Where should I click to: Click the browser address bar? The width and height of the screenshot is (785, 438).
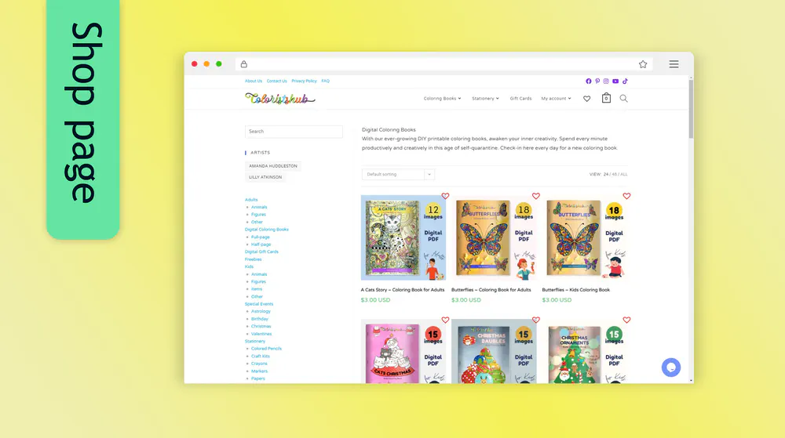pyautogui.click(x=444, y=64)
